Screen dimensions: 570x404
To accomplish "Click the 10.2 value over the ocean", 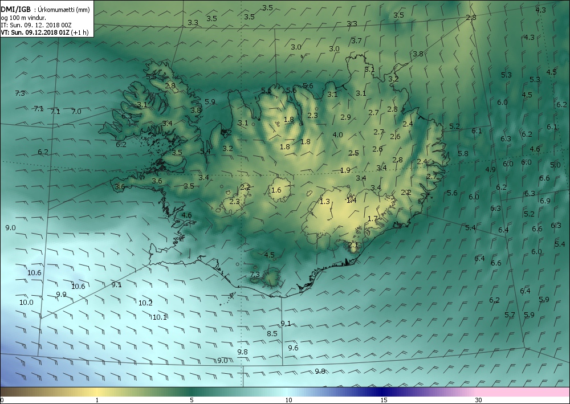I will pyautogui.click(x=145, y=303).
